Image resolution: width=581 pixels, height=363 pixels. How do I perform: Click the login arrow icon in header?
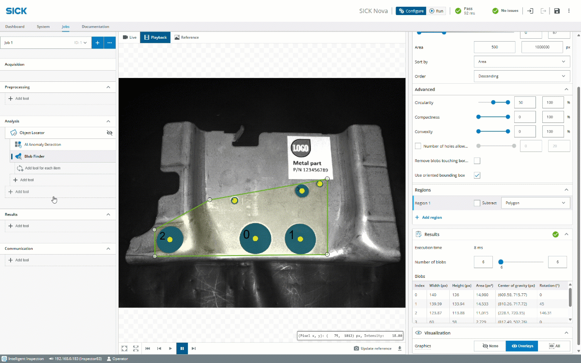530,11
